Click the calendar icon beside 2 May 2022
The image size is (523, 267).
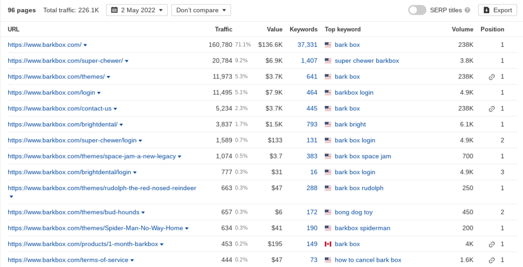114,10
